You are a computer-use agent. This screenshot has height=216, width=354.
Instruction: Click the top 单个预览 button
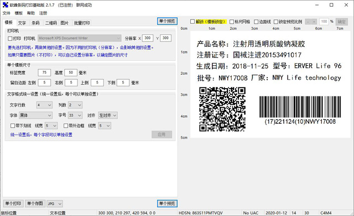[167, 21]
